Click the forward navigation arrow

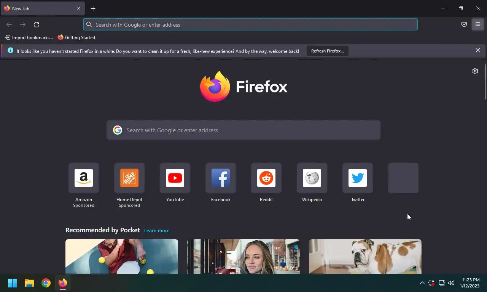23,25
